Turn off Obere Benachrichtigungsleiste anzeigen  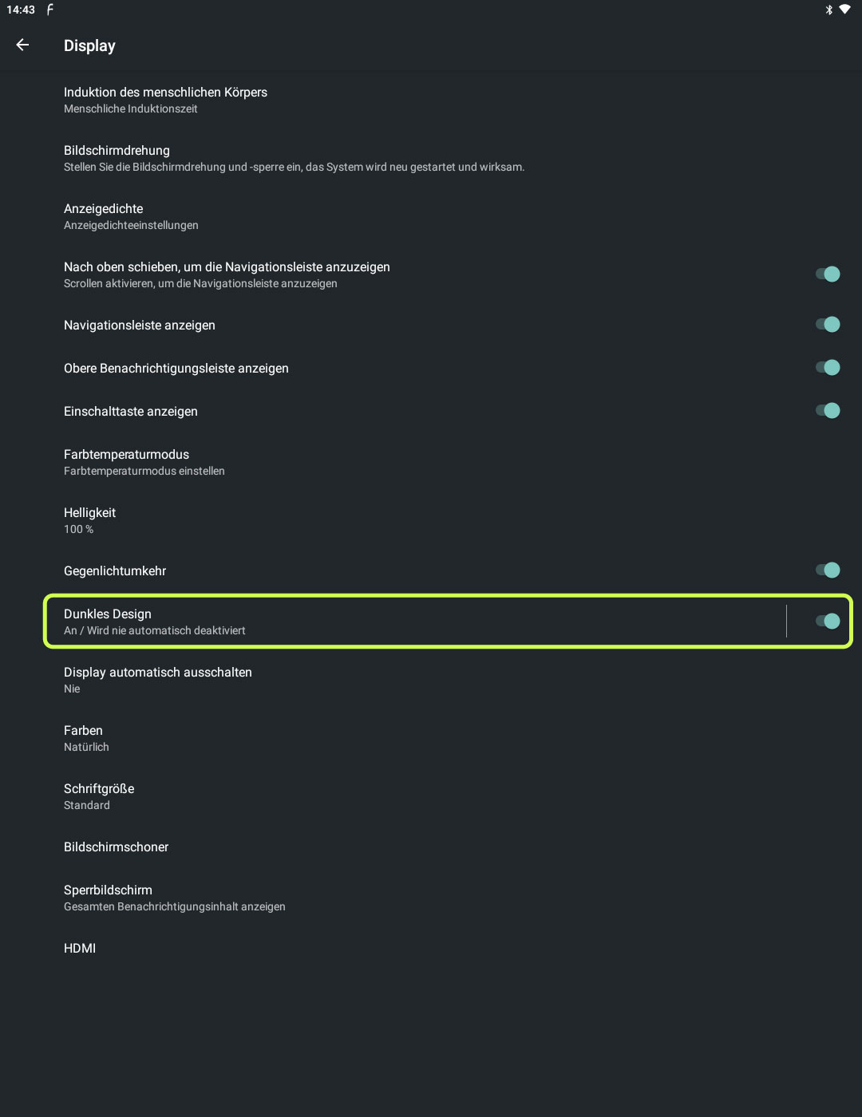(828, 368)
